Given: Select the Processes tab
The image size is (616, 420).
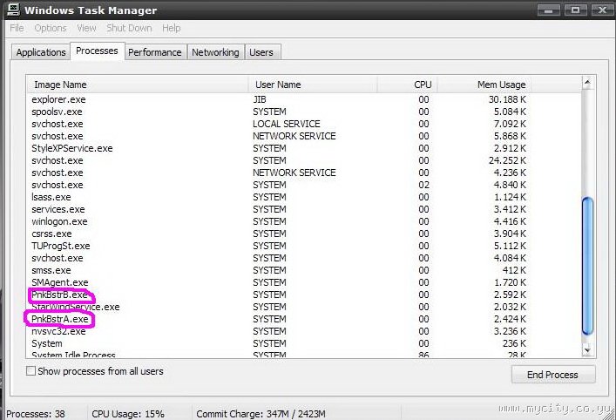Looking at the screenshot, I should pyautogui.click(x=97, y=51).
